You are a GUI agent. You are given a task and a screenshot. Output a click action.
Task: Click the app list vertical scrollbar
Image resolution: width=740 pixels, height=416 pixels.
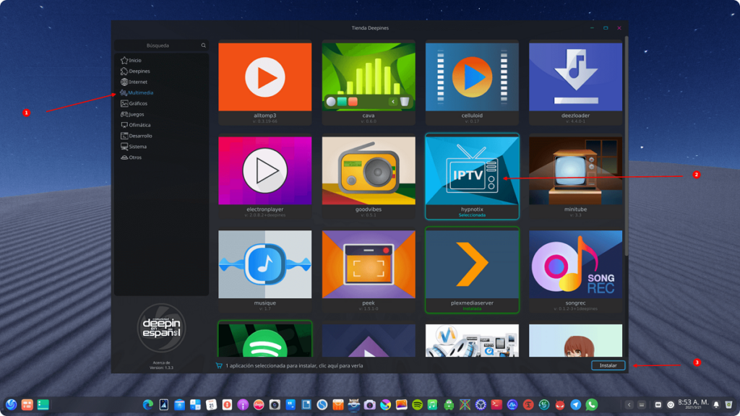point(627,146)
